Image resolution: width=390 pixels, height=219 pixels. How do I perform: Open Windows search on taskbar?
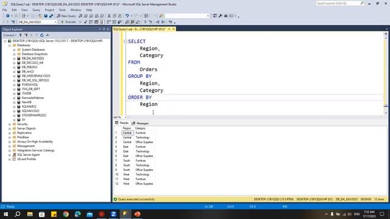(x=18, y=214)
